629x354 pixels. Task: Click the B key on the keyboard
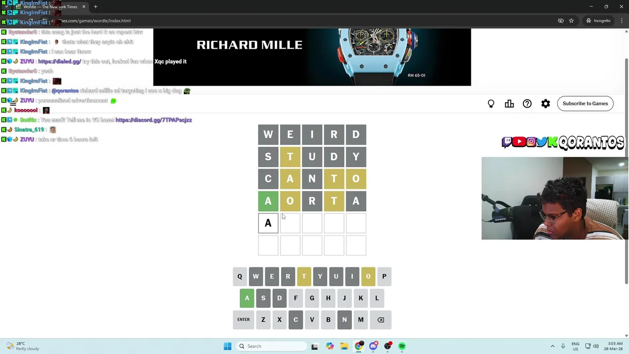(328, 320)
